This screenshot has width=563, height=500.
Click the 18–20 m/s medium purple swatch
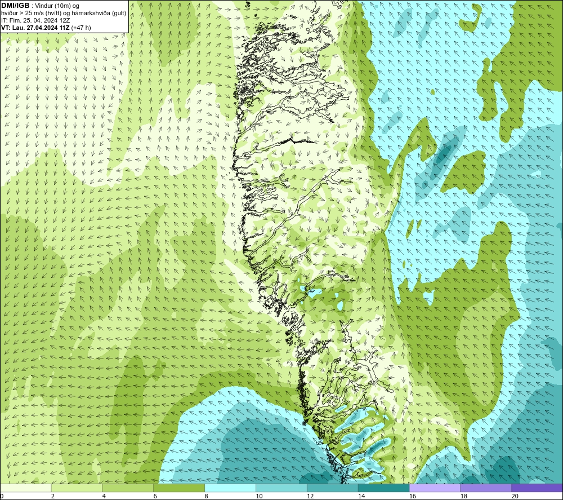click(486, 488)
